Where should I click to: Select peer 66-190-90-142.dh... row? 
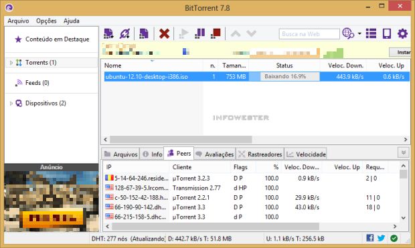(x=252, y=207)
